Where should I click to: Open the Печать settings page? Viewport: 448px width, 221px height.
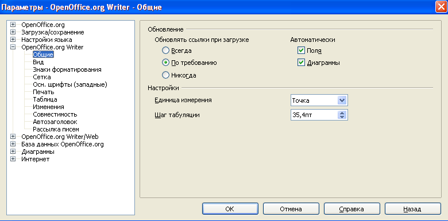pos(44,92)
